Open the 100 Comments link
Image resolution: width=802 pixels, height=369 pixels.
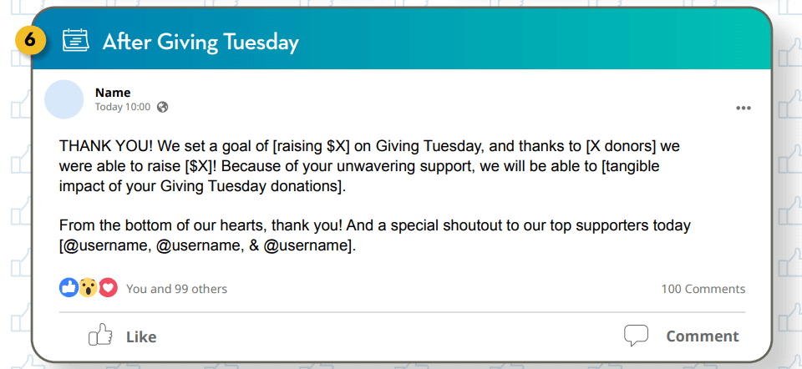coord(703,289)
